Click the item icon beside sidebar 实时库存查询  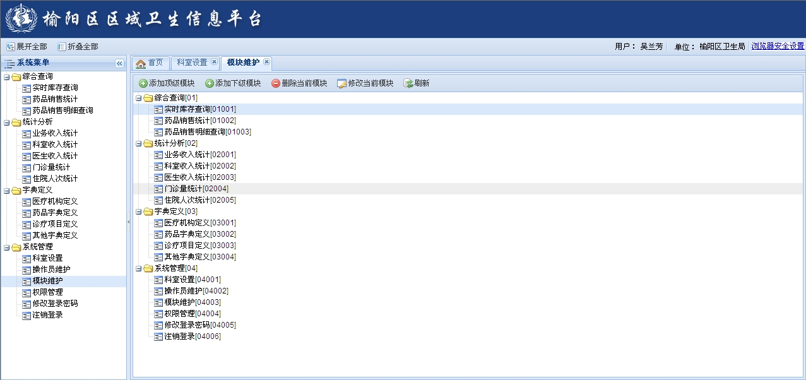[x=26, y=88]
